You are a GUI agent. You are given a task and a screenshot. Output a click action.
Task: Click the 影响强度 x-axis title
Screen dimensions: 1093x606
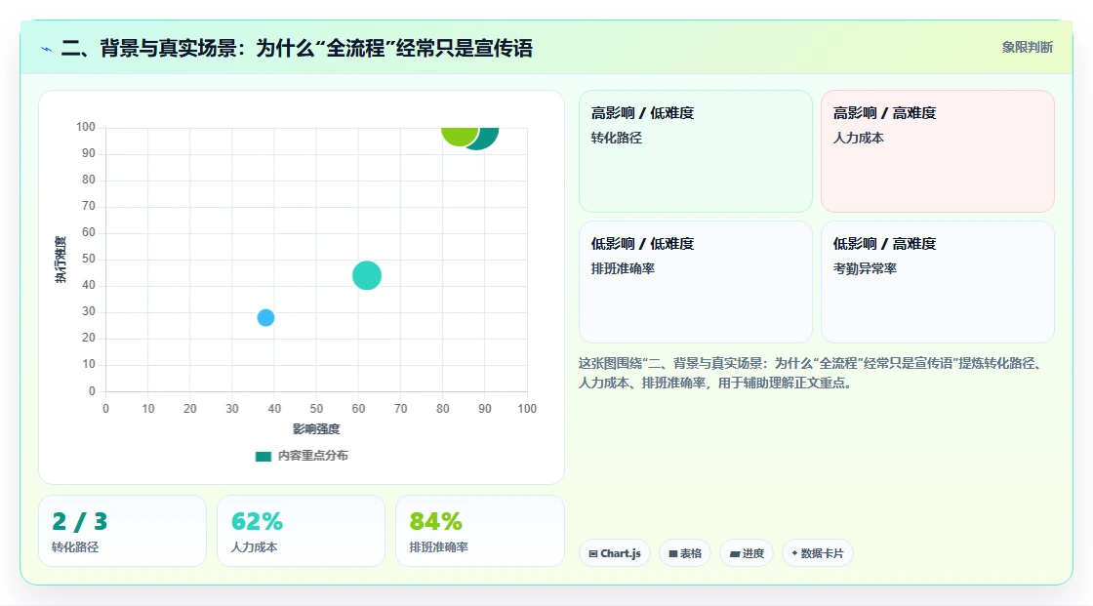pyautogui.click(x=316, y=428)
